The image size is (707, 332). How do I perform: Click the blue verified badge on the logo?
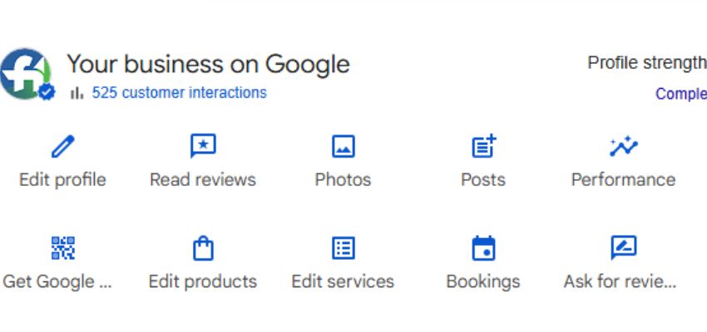pos(47,93)
